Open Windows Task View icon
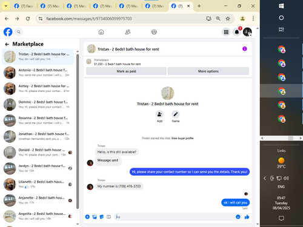The height and width of the screenshot is (227, 303). (x=281, y=30)
